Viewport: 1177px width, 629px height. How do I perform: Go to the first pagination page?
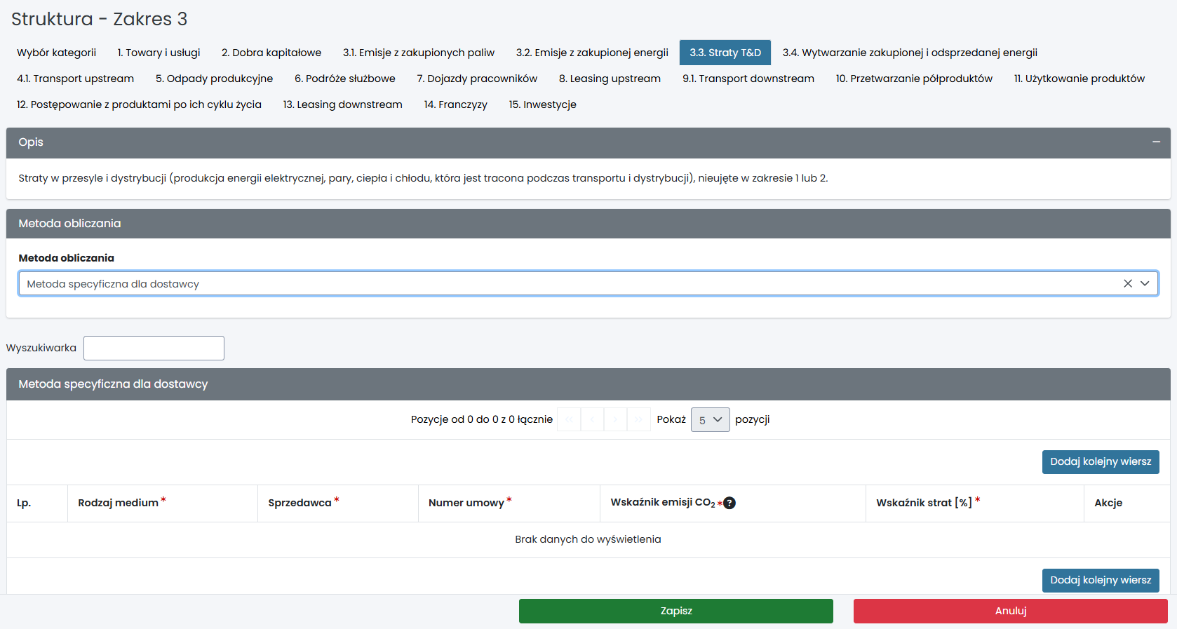[569, 419]
